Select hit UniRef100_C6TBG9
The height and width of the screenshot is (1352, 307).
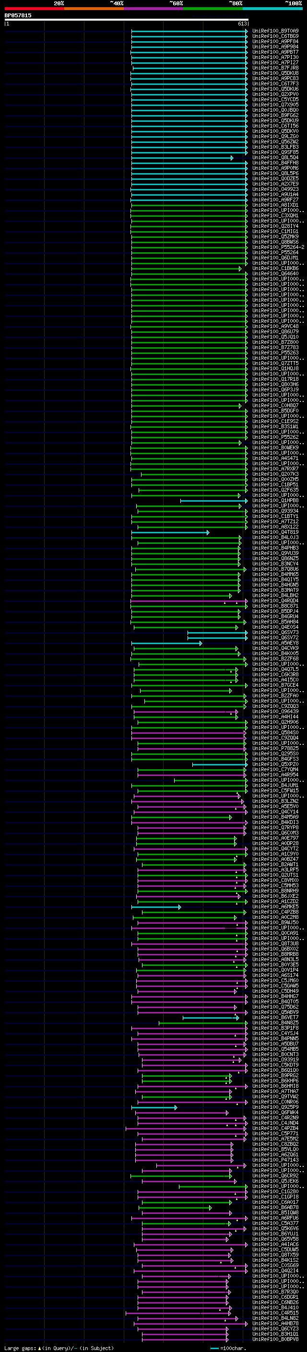click(275, 36)
